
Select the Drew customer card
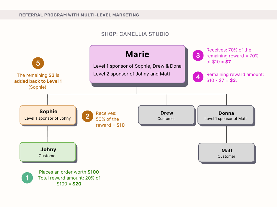click(166, 115)
